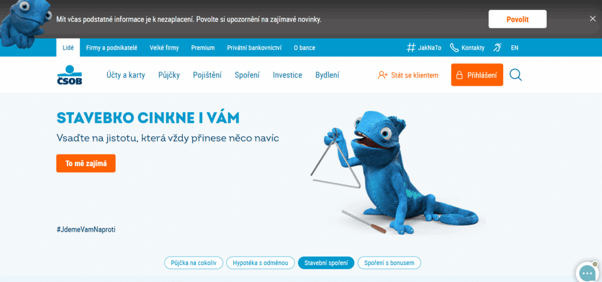Click the accessibility ear icon

(497, 48)
